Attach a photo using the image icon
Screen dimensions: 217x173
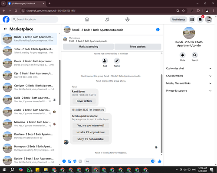click(69, 161)
